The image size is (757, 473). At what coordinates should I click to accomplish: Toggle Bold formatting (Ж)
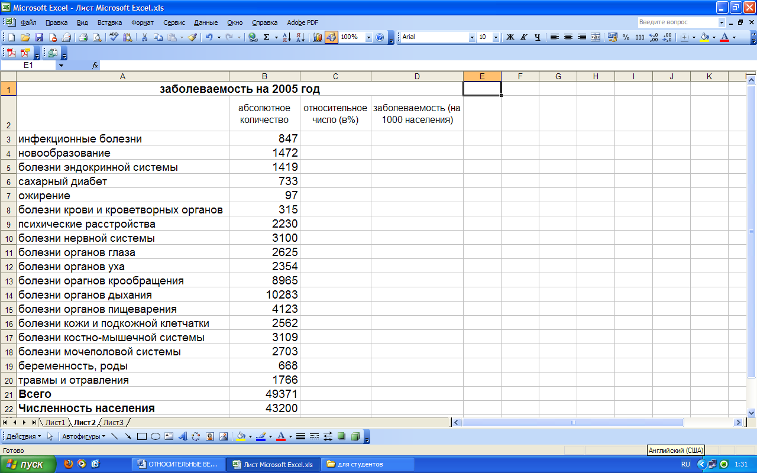click(x=510, y=37)
